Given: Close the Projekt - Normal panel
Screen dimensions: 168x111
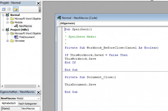Looking at the screenshot, I should coord(38,3).
